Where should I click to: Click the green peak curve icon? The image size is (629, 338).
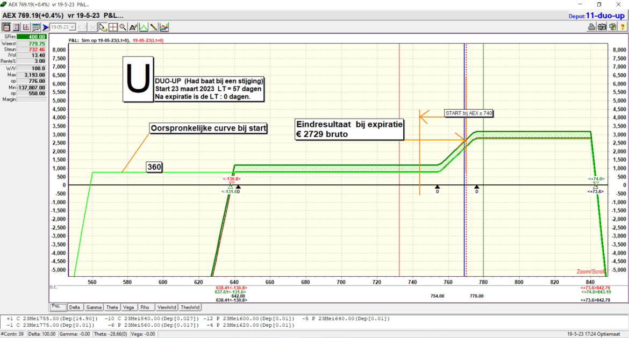[x=143, y=27]
